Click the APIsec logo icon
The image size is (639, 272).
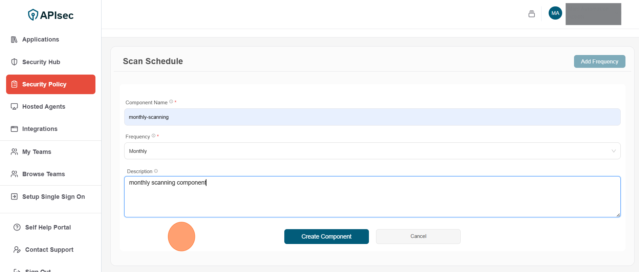33,15
